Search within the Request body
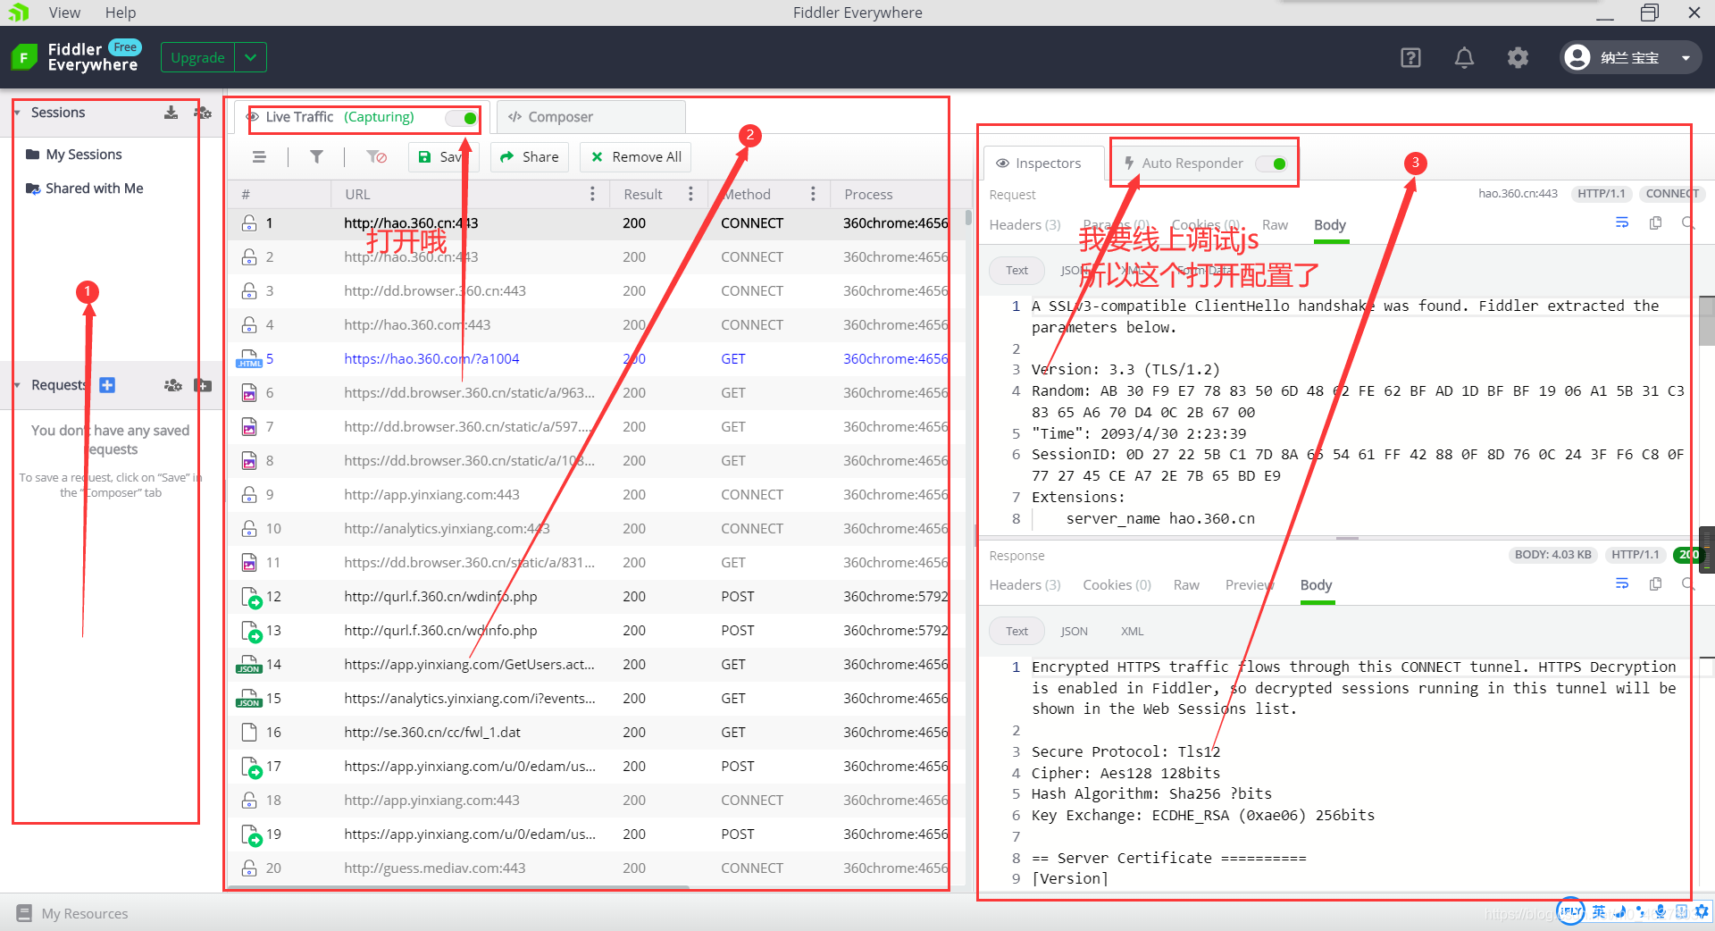Image resolution: width=1715 pixels, height=931 pixels. 1687,222
